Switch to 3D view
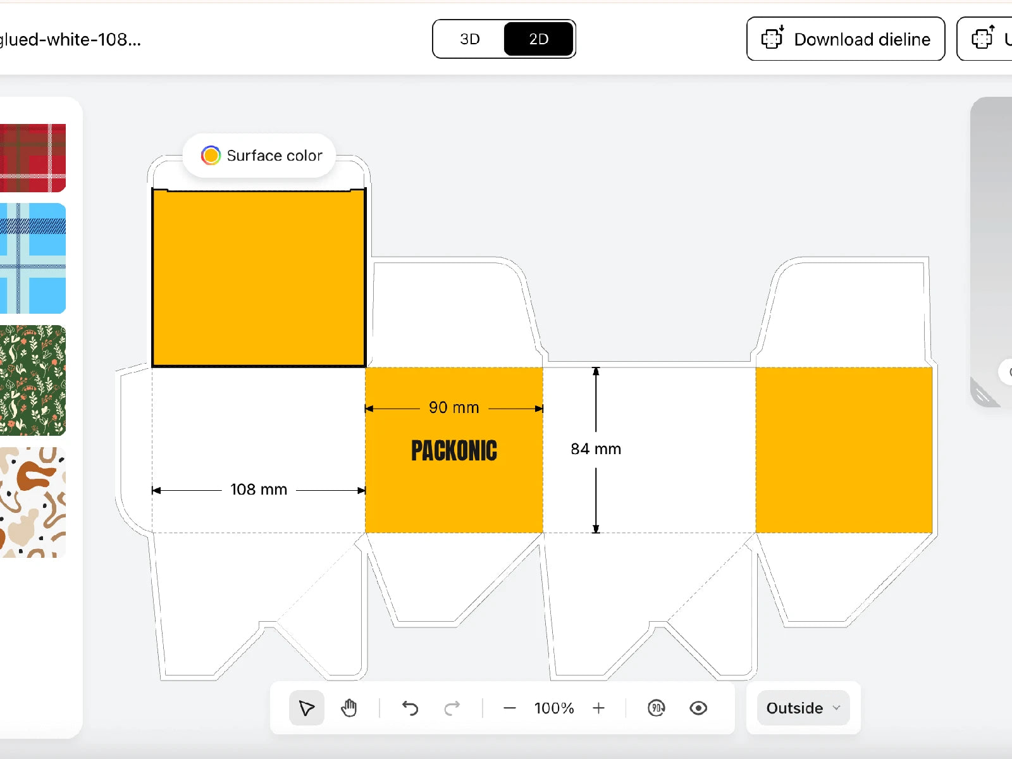Image resolution: width=1012 pixels, height=759 pixels. tap(469, 39)
